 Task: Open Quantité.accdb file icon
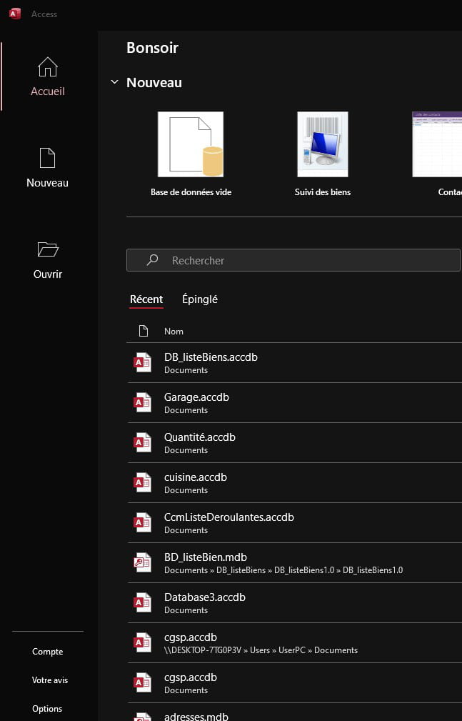point(143,443)
